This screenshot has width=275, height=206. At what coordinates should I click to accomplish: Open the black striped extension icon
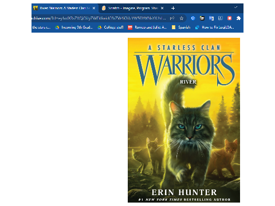pyautogui.click(x=202, y=18)
